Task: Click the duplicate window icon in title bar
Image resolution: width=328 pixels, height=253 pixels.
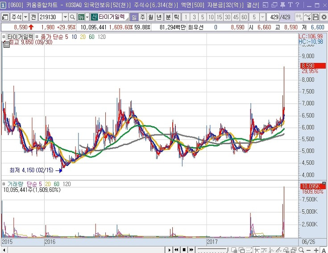Action: 274,5
